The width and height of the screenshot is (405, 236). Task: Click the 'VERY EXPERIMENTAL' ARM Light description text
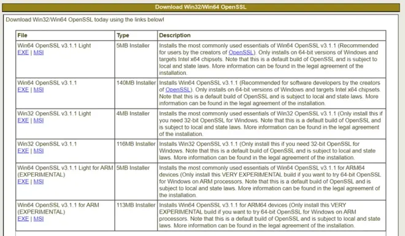click(270, 181)
